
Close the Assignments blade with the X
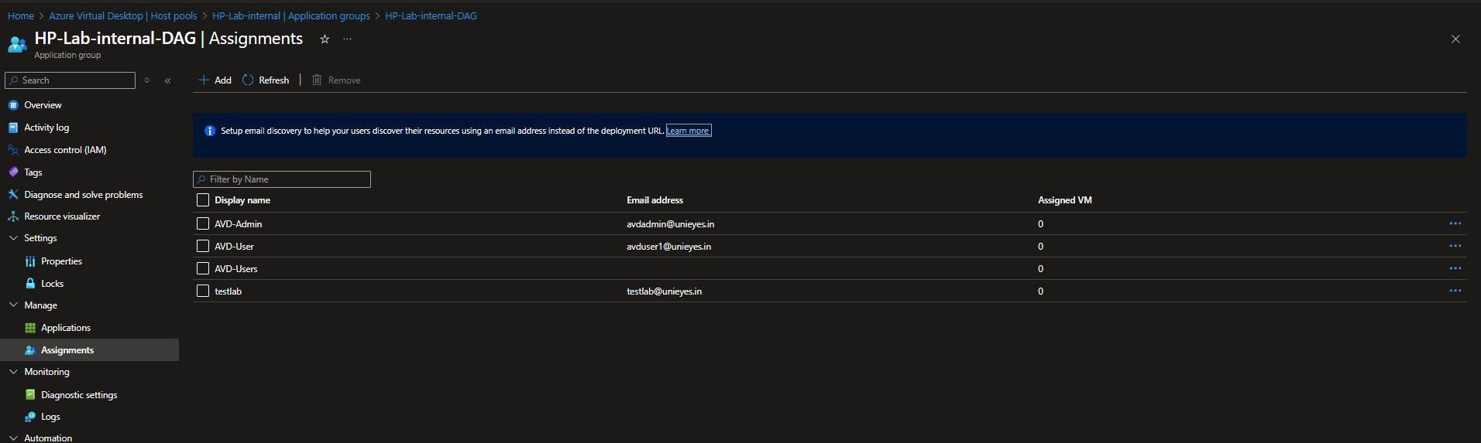pyautogui.click(x=1455, y=39)
